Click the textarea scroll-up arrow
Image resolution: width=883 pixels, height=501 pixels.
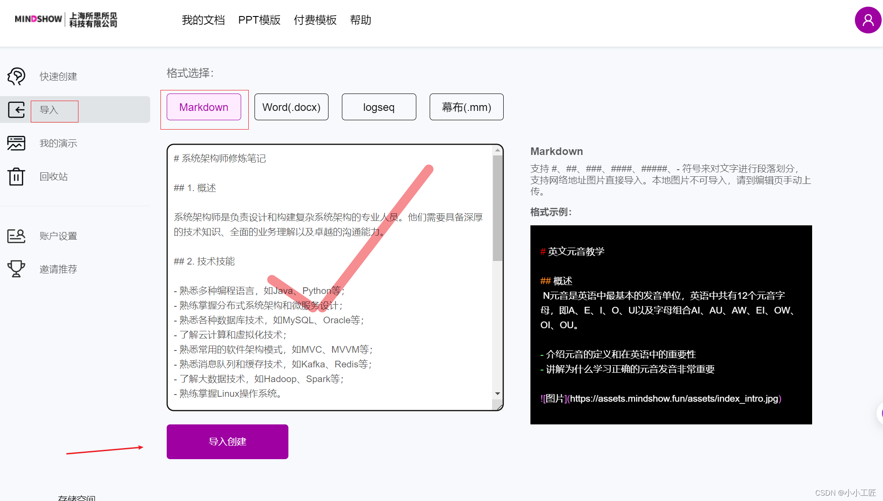(497, 151)
